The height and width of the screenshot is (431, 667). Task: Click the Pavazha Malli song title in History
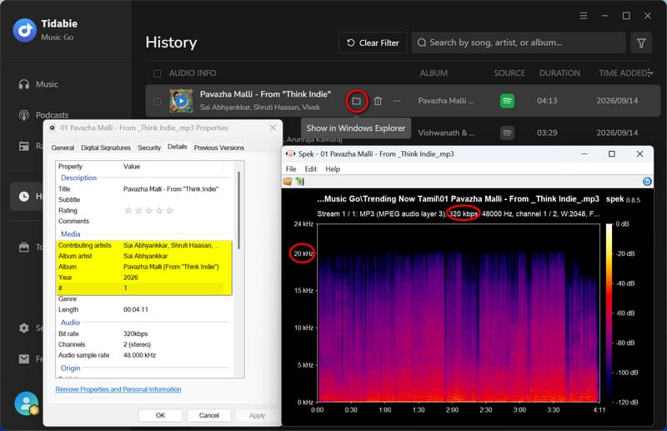265,94
